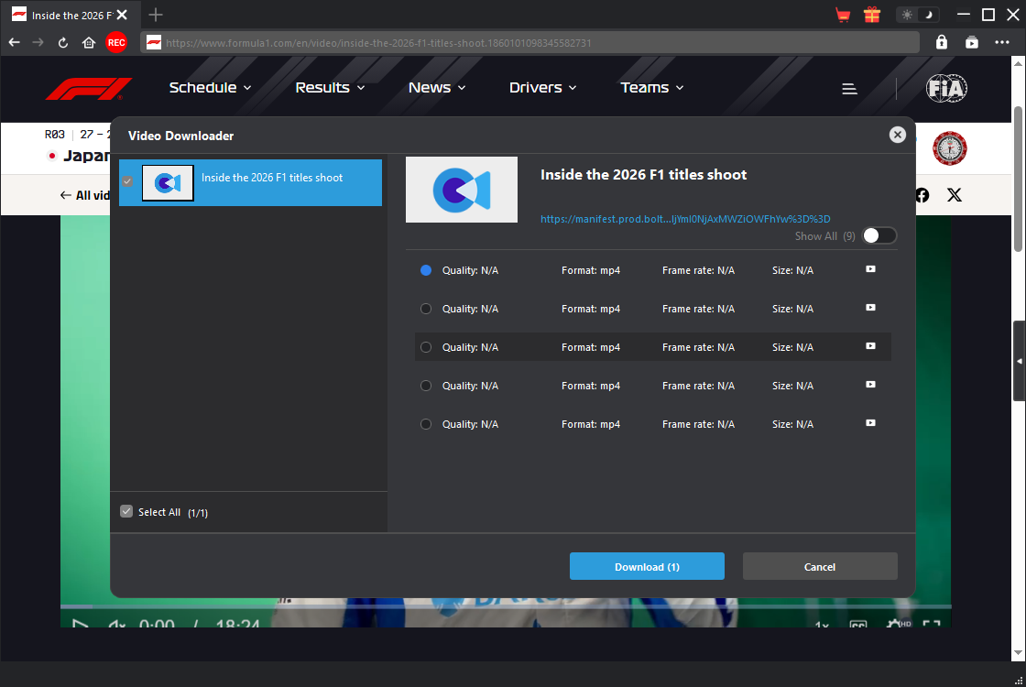Select Inside the 2026 F1 titles shoot list item
The height and width of the screenshot is (687, 1026).
point(251,182)
